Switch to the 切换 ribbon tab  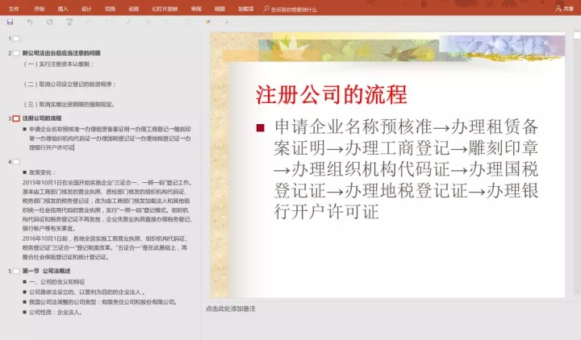pyautogui.click(x=110, y=9)
